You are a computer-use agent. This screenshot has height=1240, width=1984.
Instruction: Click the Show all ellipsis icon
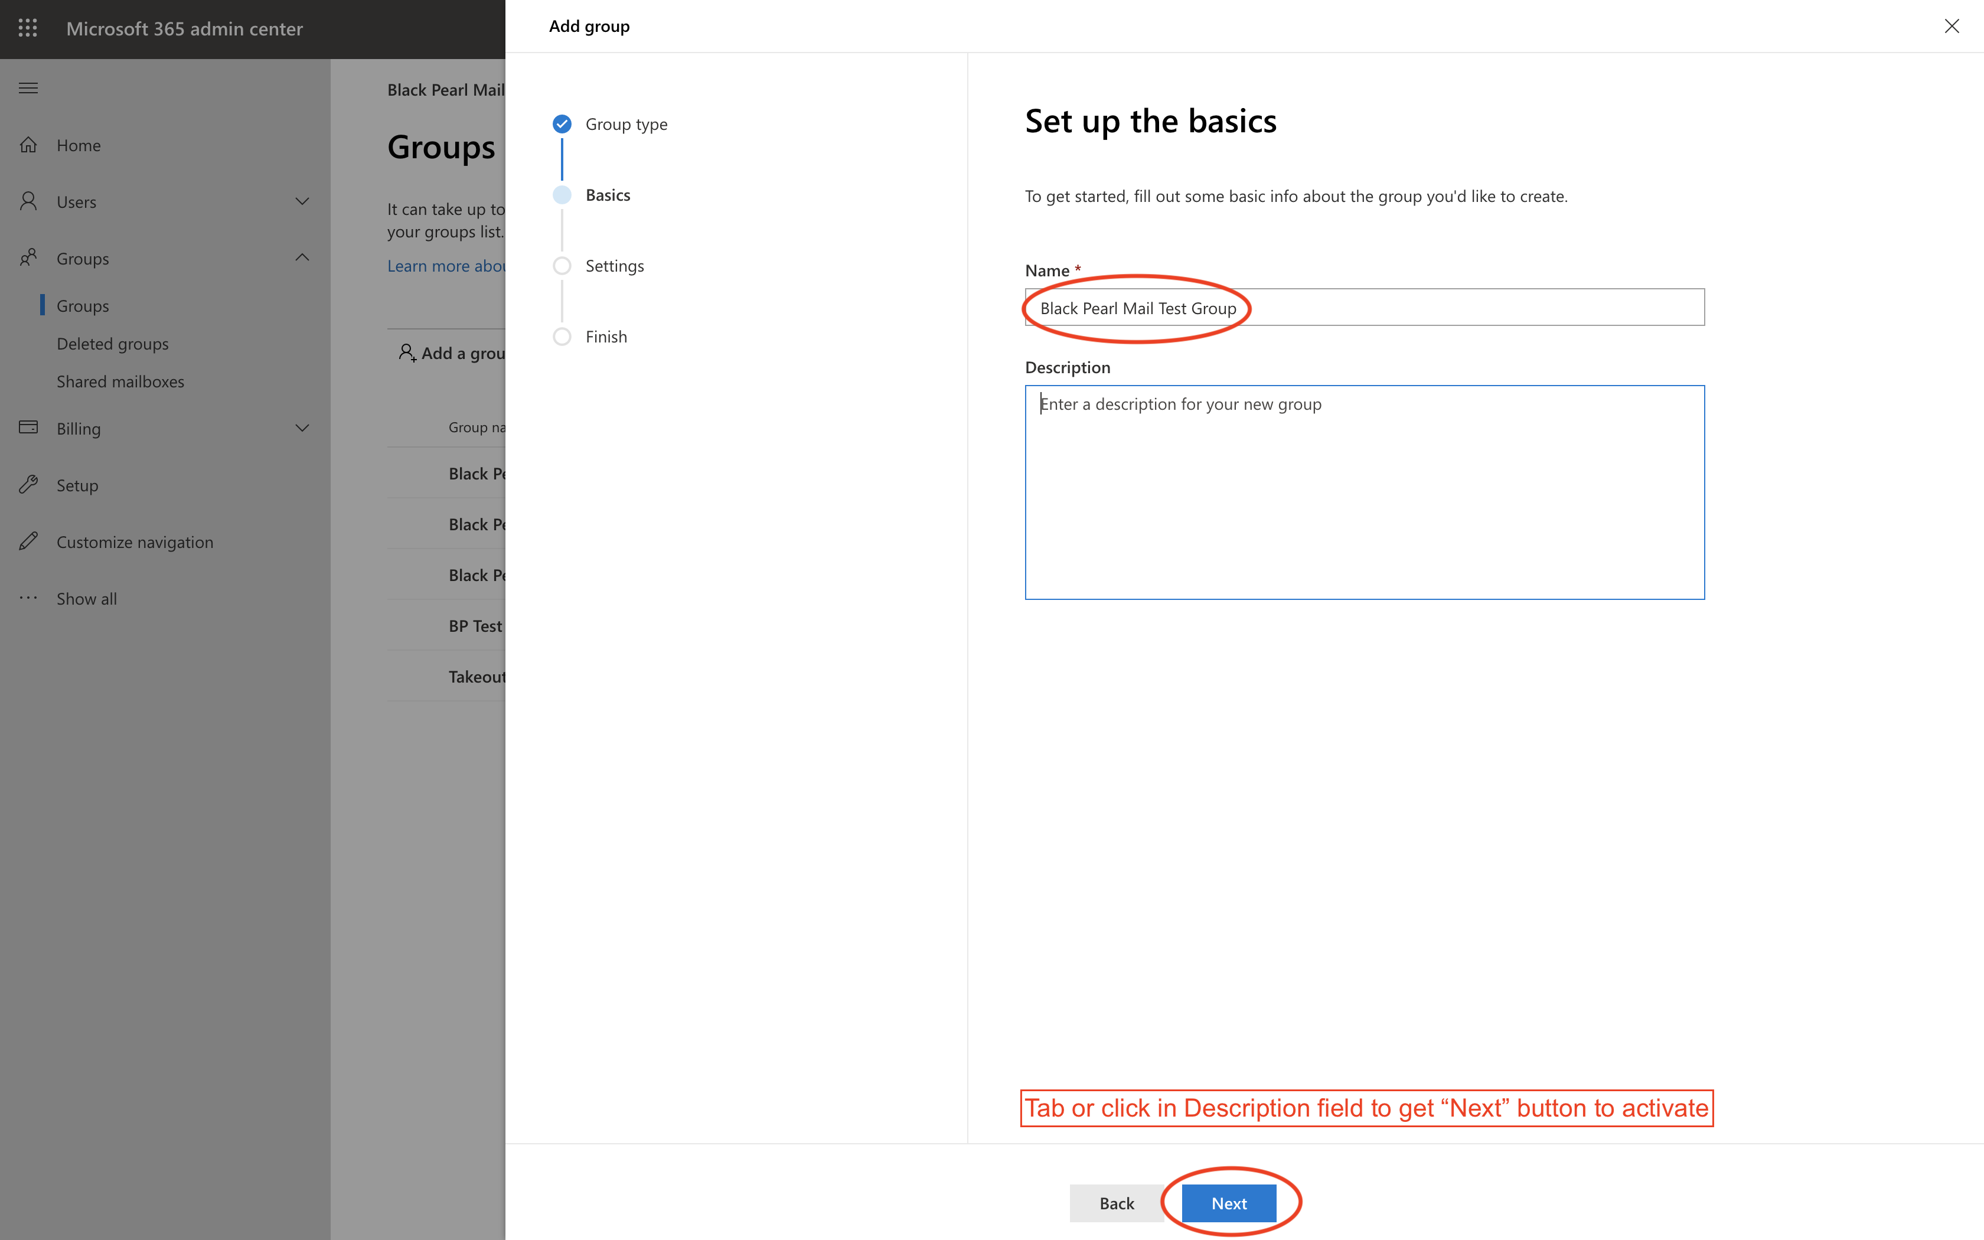(x=29, y=598)
